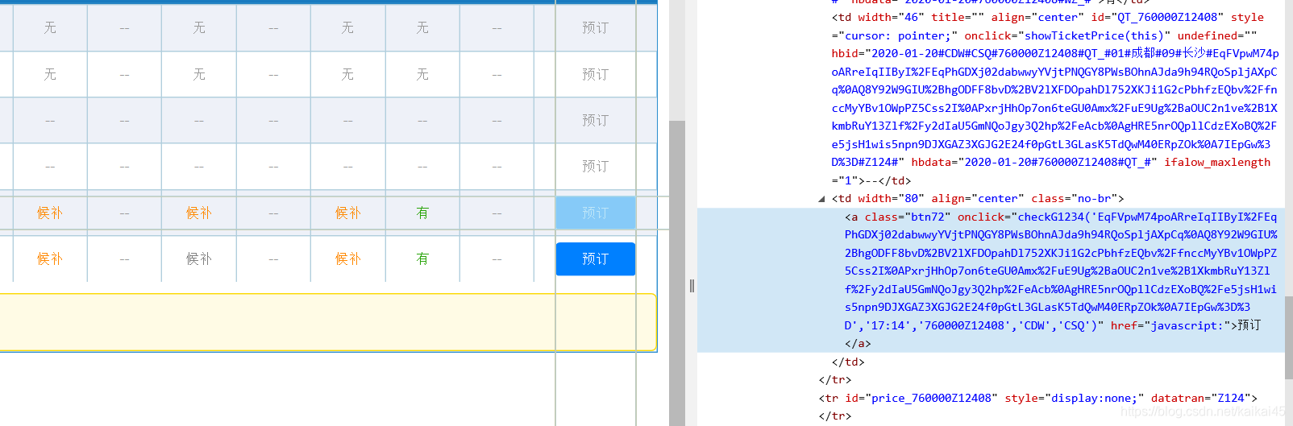This screenshot has height=426, width=1293.
Task: Select the grey 候补 cell
Action: 199,259
